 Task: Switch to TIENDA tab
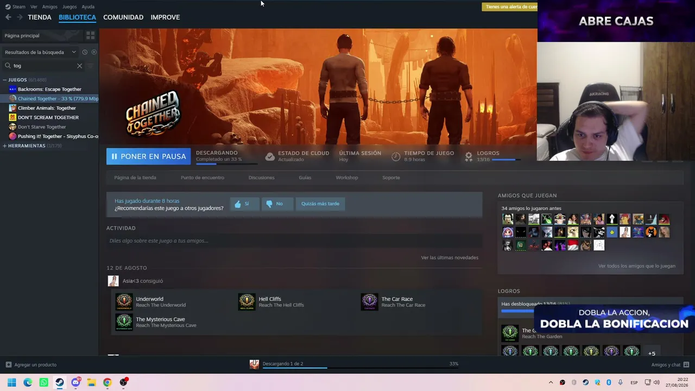pyautogui.click(x=40, y=17)
